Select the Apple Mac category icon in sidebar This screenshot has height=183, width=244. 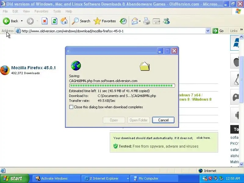click(235, 61)
